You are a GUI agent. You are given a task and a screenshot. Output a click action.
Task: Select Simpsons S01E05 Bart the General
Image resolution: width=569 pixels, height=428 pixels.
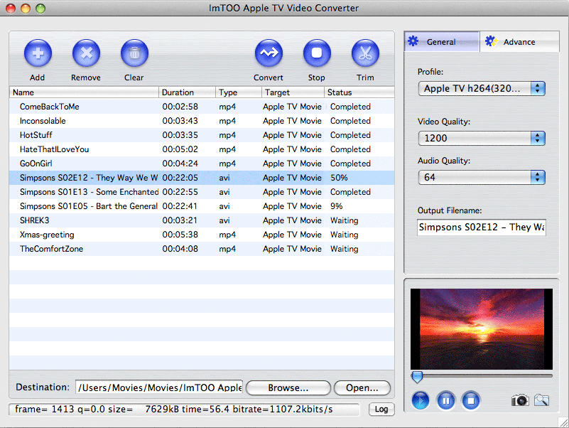point(202,206)
